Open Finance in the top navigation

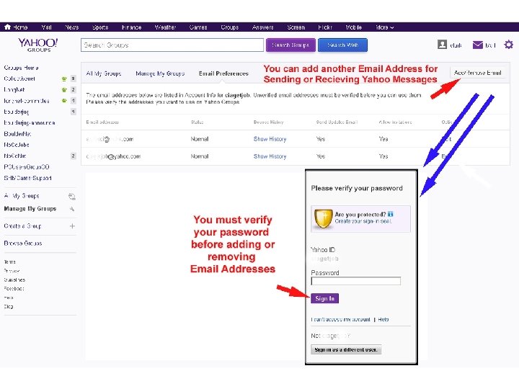pos(131,27)
